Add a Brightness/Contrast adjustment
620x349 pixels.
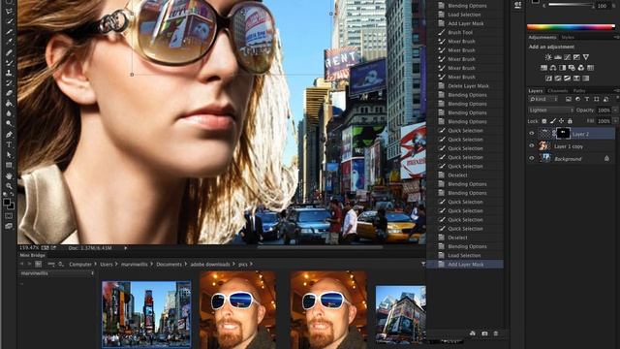(x=548, y=57)
